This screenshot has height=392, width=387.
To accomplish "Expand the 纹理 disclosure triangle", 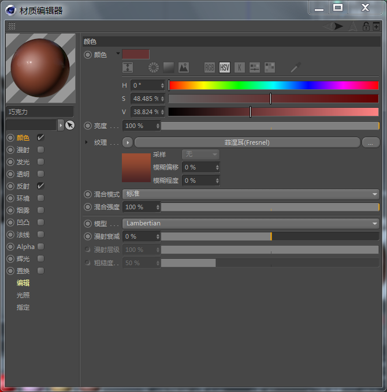I will click(x=87, y=142).
